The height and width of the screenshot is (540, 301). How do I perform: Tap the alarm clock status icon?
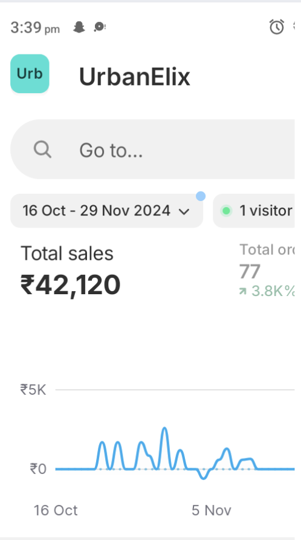pos(277,27)
